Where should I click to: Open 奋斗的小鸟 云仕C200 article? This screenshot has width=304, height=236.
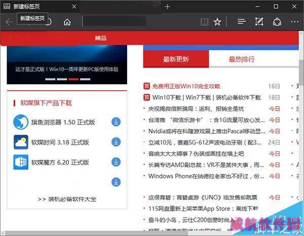pos(192,220)
